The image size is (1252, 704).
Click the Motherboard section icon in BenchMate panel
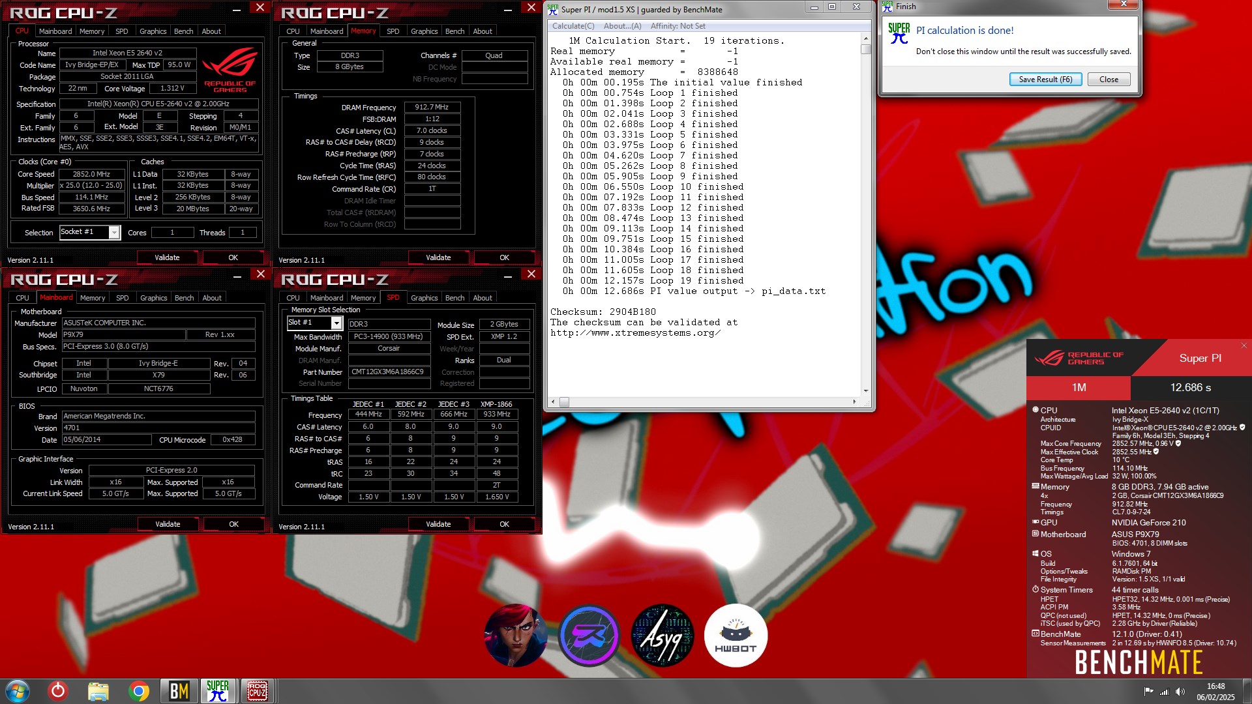coord(1036,534)
